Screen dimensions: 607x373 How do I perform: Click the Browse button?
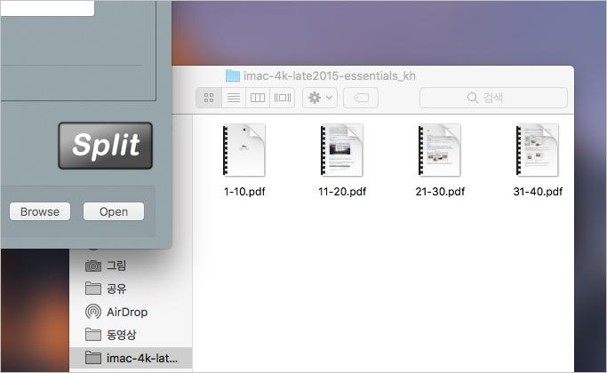coord(40,211)
